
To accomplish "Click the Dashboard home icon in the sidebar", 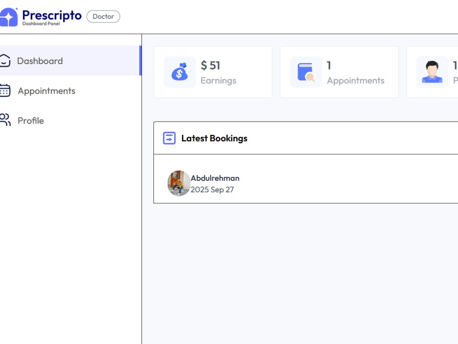I will tap(5, 61).
